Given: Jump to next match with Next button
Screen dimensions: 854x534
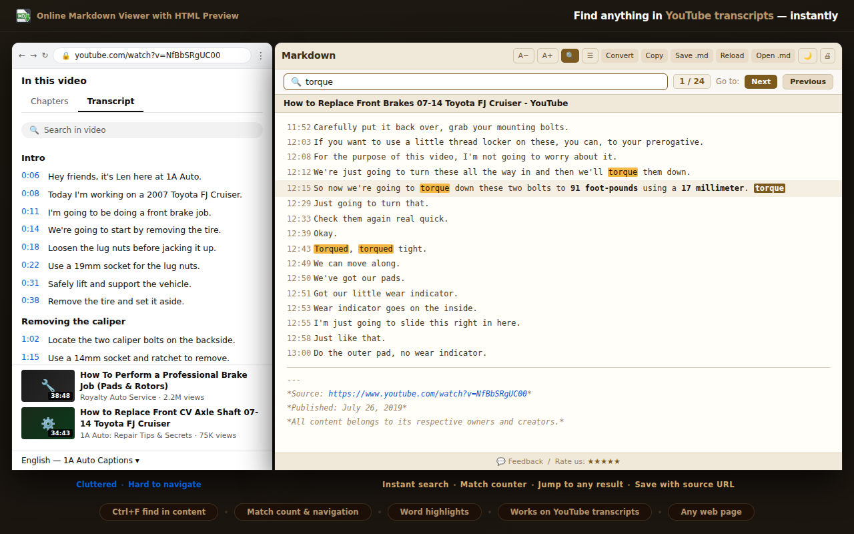Looking at the screenshot, I should [761, 81].
